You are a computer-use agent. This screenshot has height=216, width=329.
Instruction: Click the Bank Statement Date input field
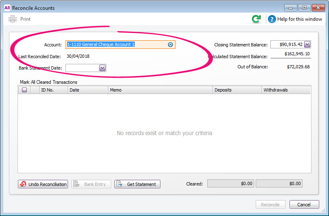coord(82,68)
